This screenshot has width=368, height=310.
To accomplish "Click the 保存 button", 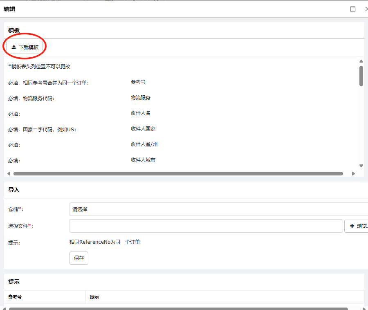I will point(79,258).
